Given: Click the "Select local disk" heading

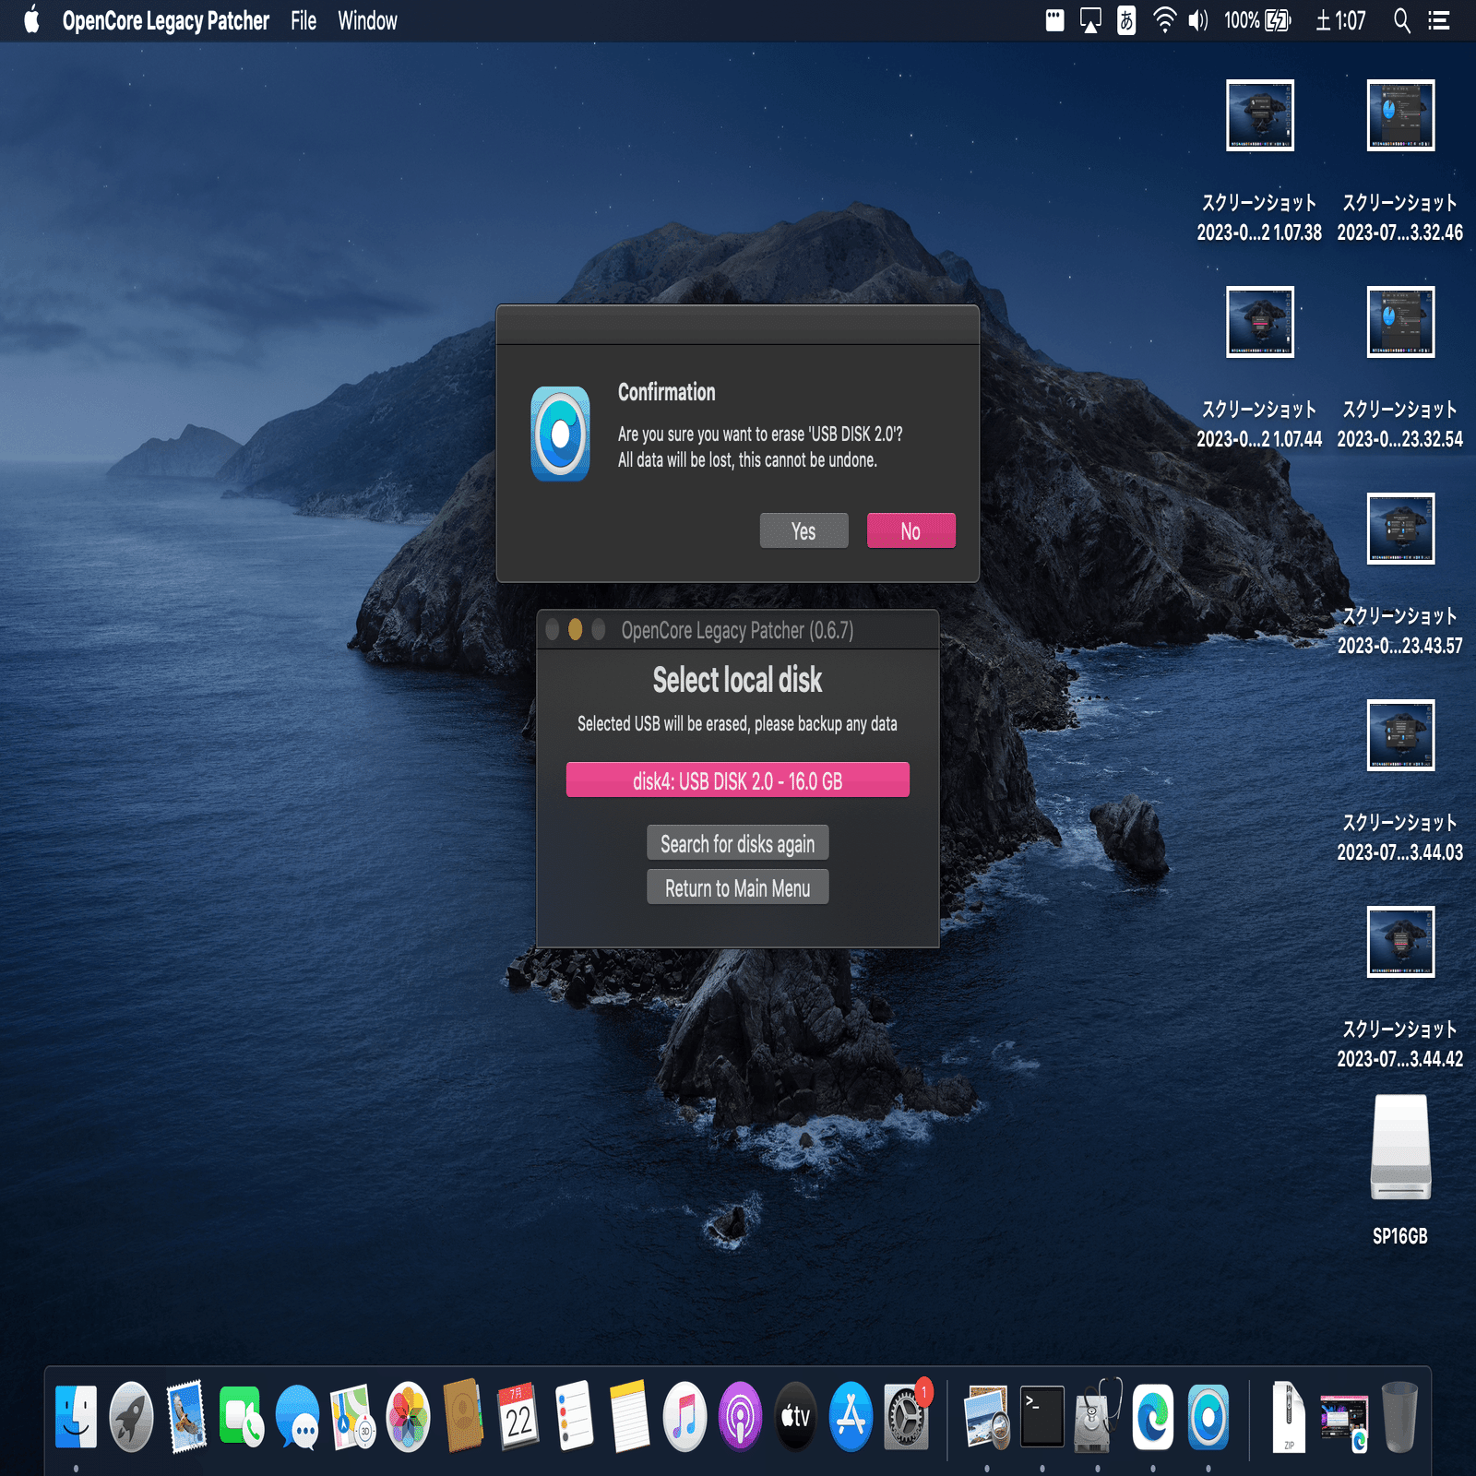Looking at the screenshot, I should click(737, 680).
